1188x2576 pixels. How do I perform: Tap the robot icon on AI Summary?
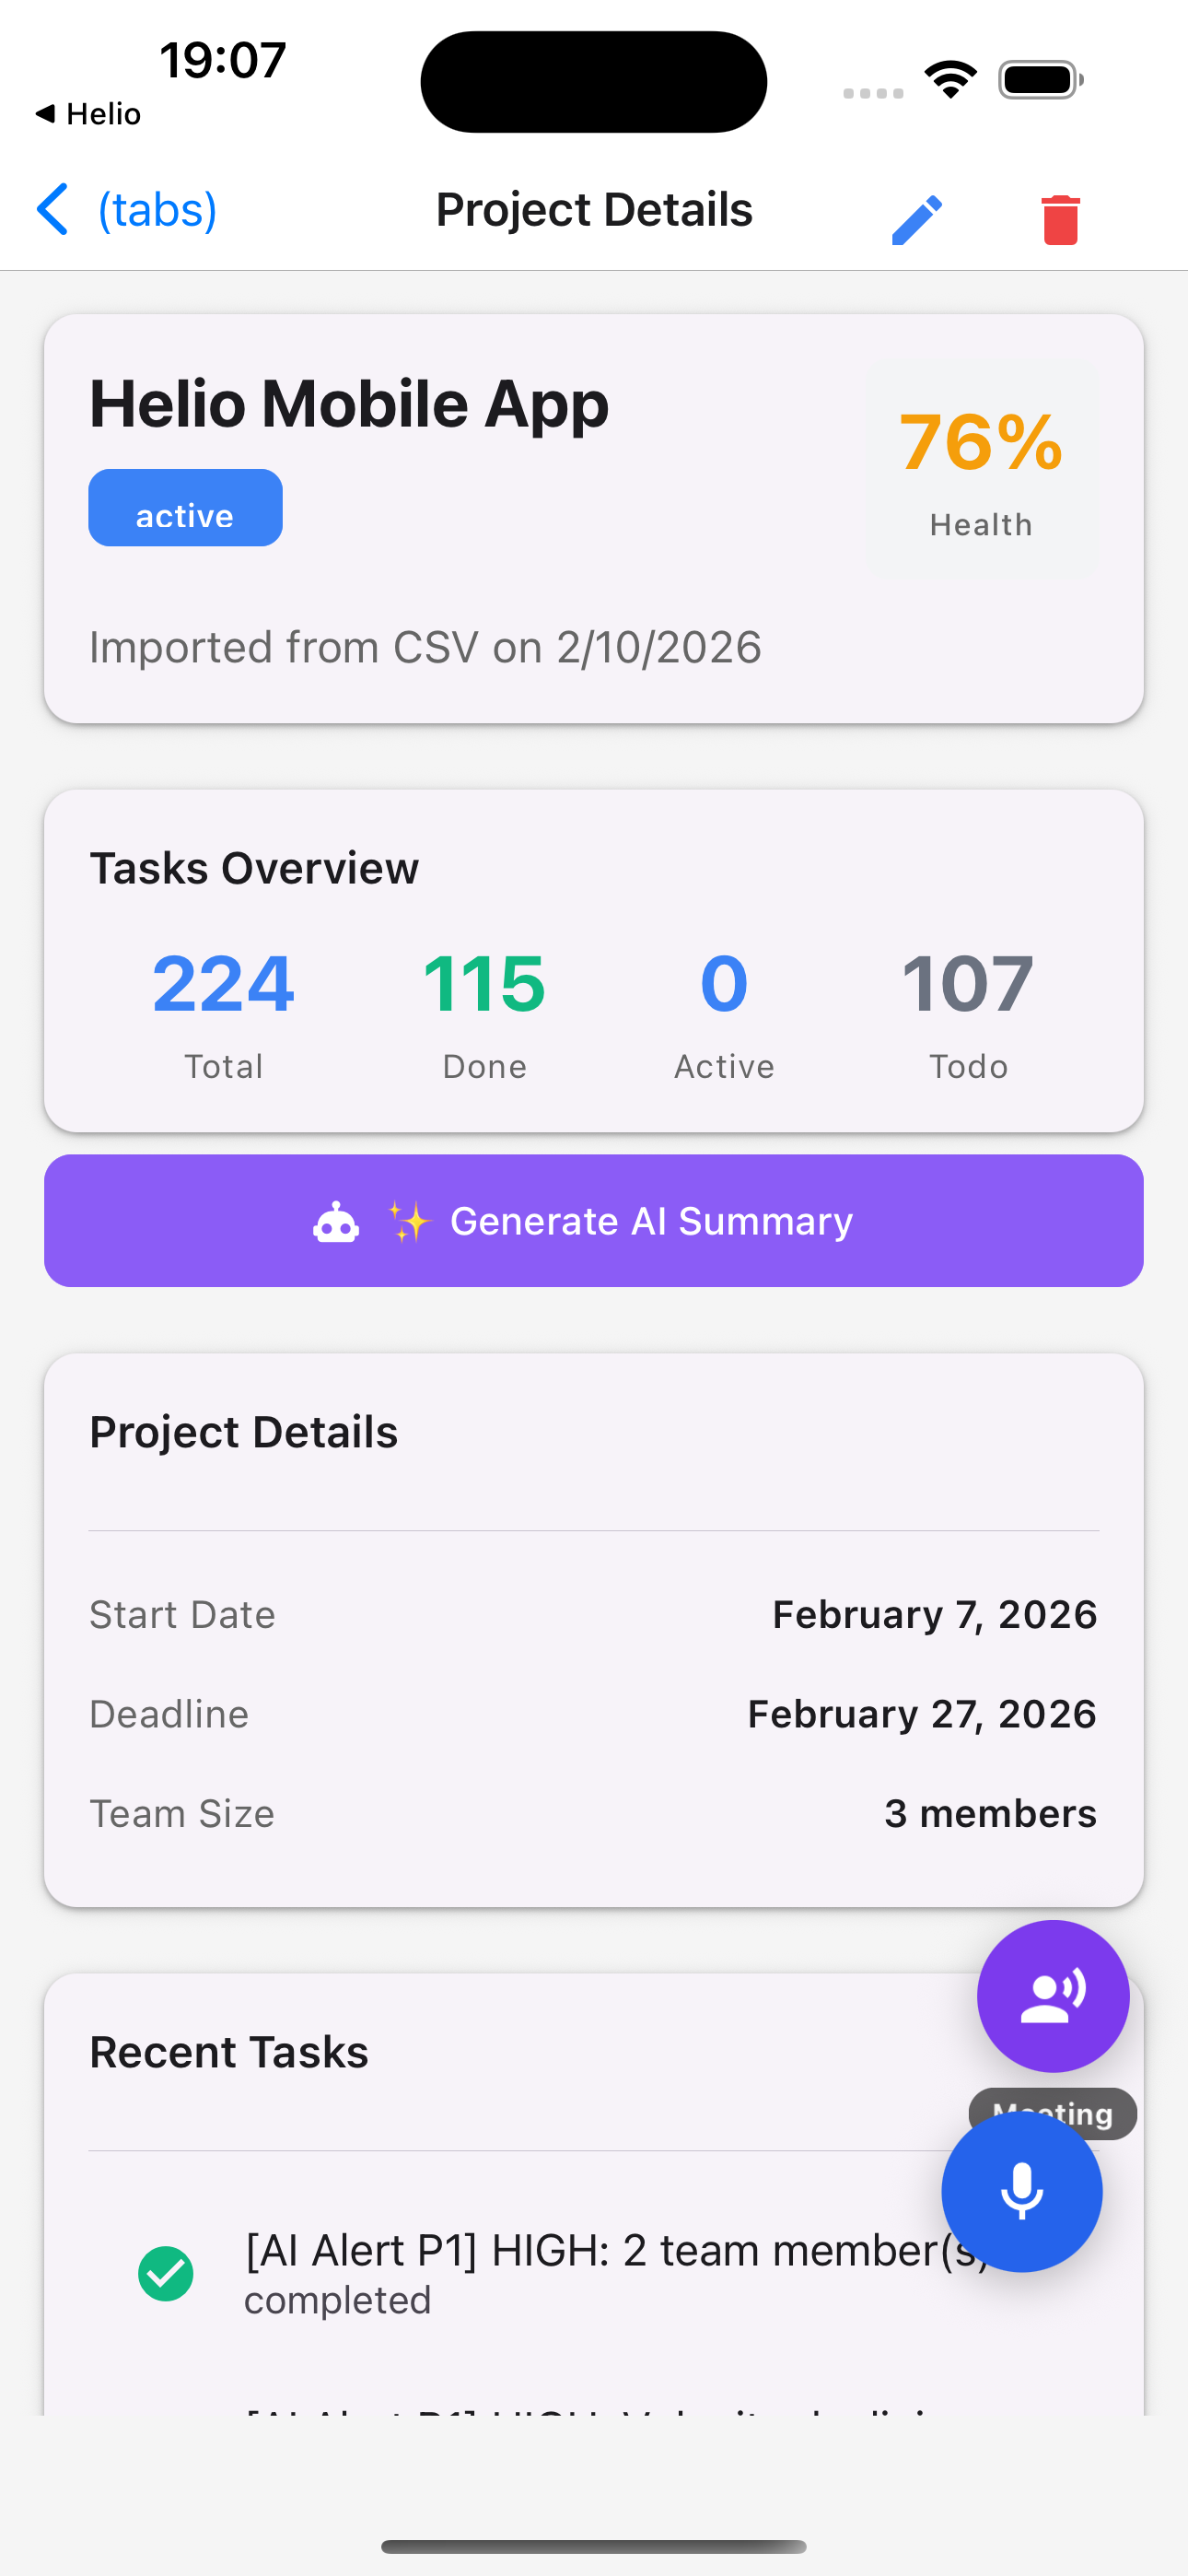click(x=336, y=1221)
